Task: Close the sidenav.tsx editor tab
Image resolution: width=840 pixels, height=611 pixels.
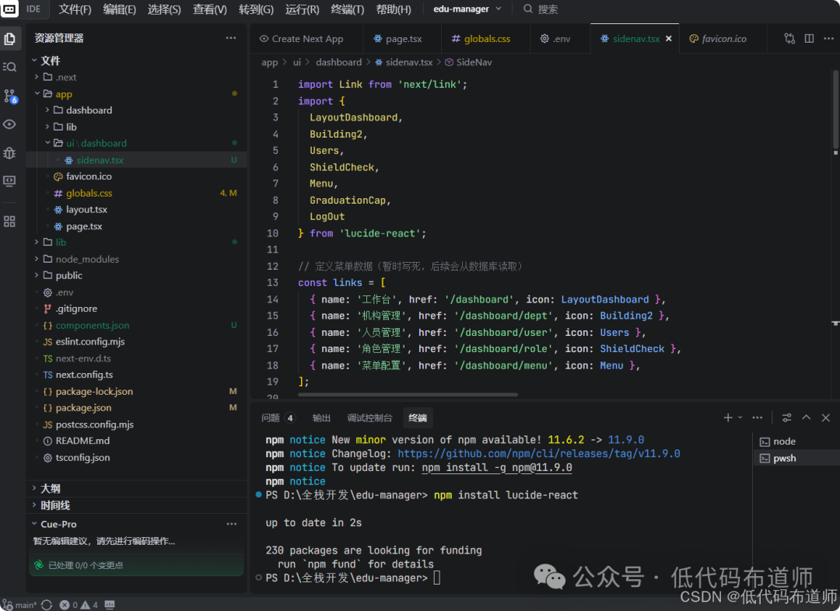Action: coord(669,39)
